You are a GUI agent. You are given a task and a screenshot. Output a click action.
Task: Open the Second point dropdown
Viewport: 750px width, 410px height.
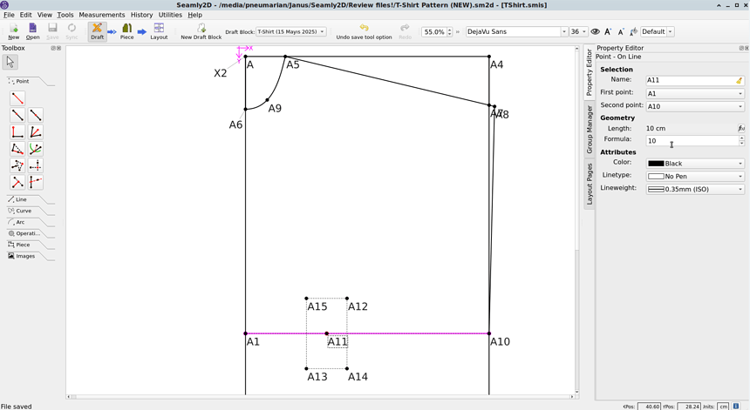click(x=695, y=106)
